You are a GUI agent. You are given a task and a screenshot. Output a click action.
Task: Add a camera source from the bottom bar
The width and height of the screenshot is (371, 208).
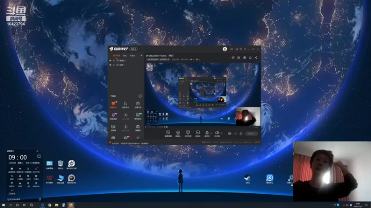click(x=178, y=134)
